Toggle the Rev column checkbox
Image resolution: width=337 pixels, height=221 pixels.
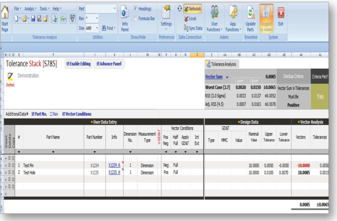click(52, 114)
